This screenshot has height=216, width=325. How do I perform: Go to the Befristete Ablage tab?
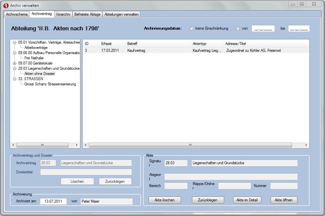(x=88, y=14)
